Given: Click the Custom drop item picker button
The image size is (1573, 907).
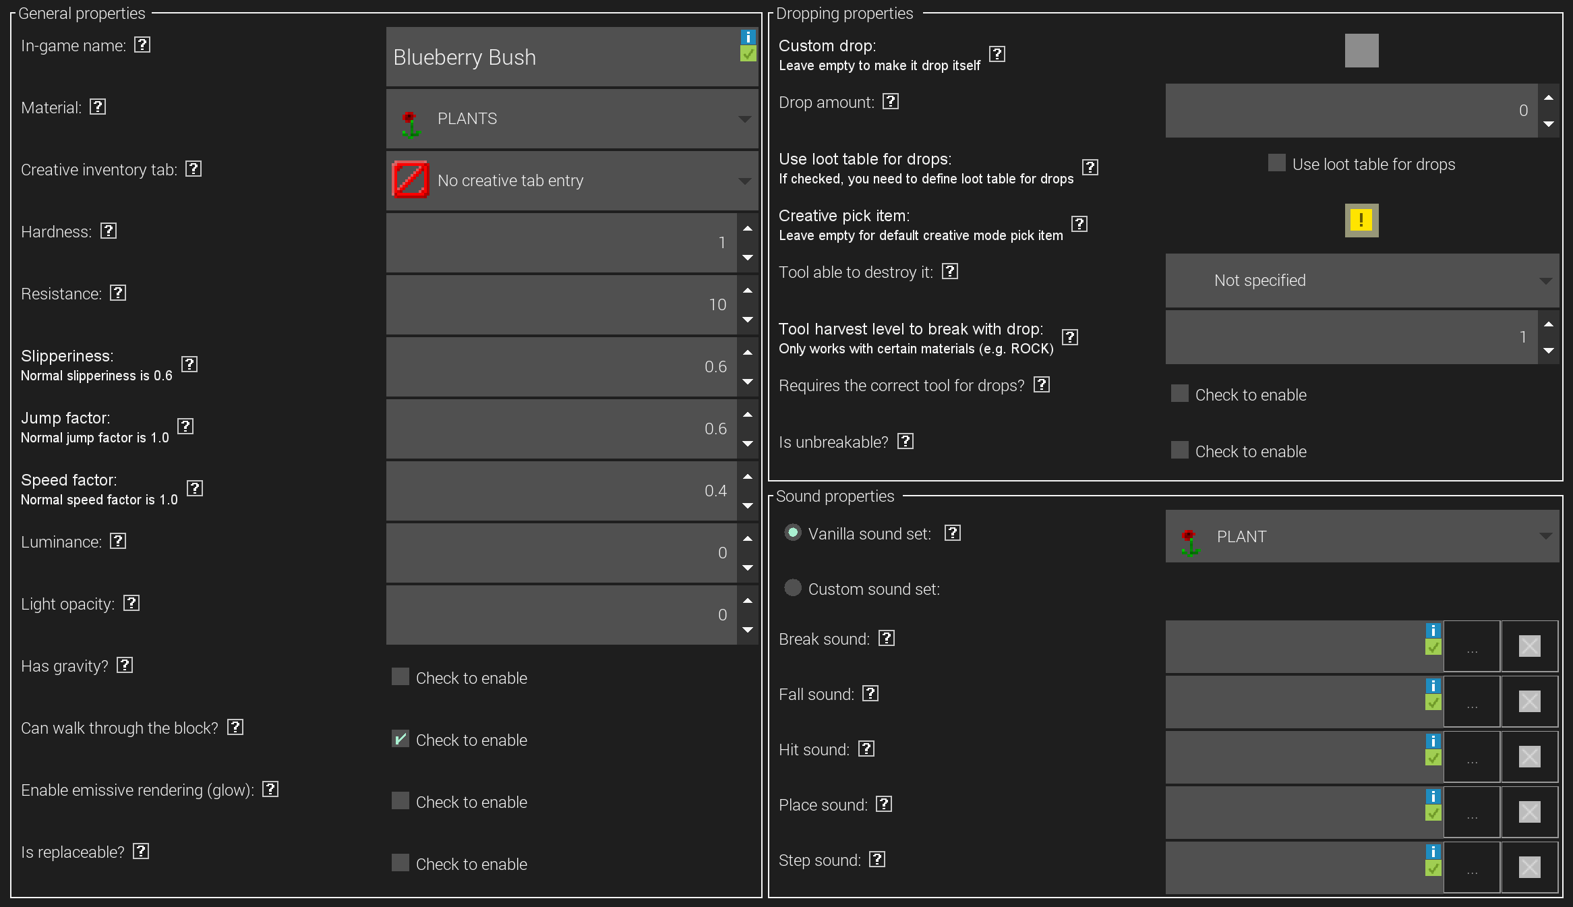Looking at the screenshot, I should pyautogui.click(x=1361, y=50).
